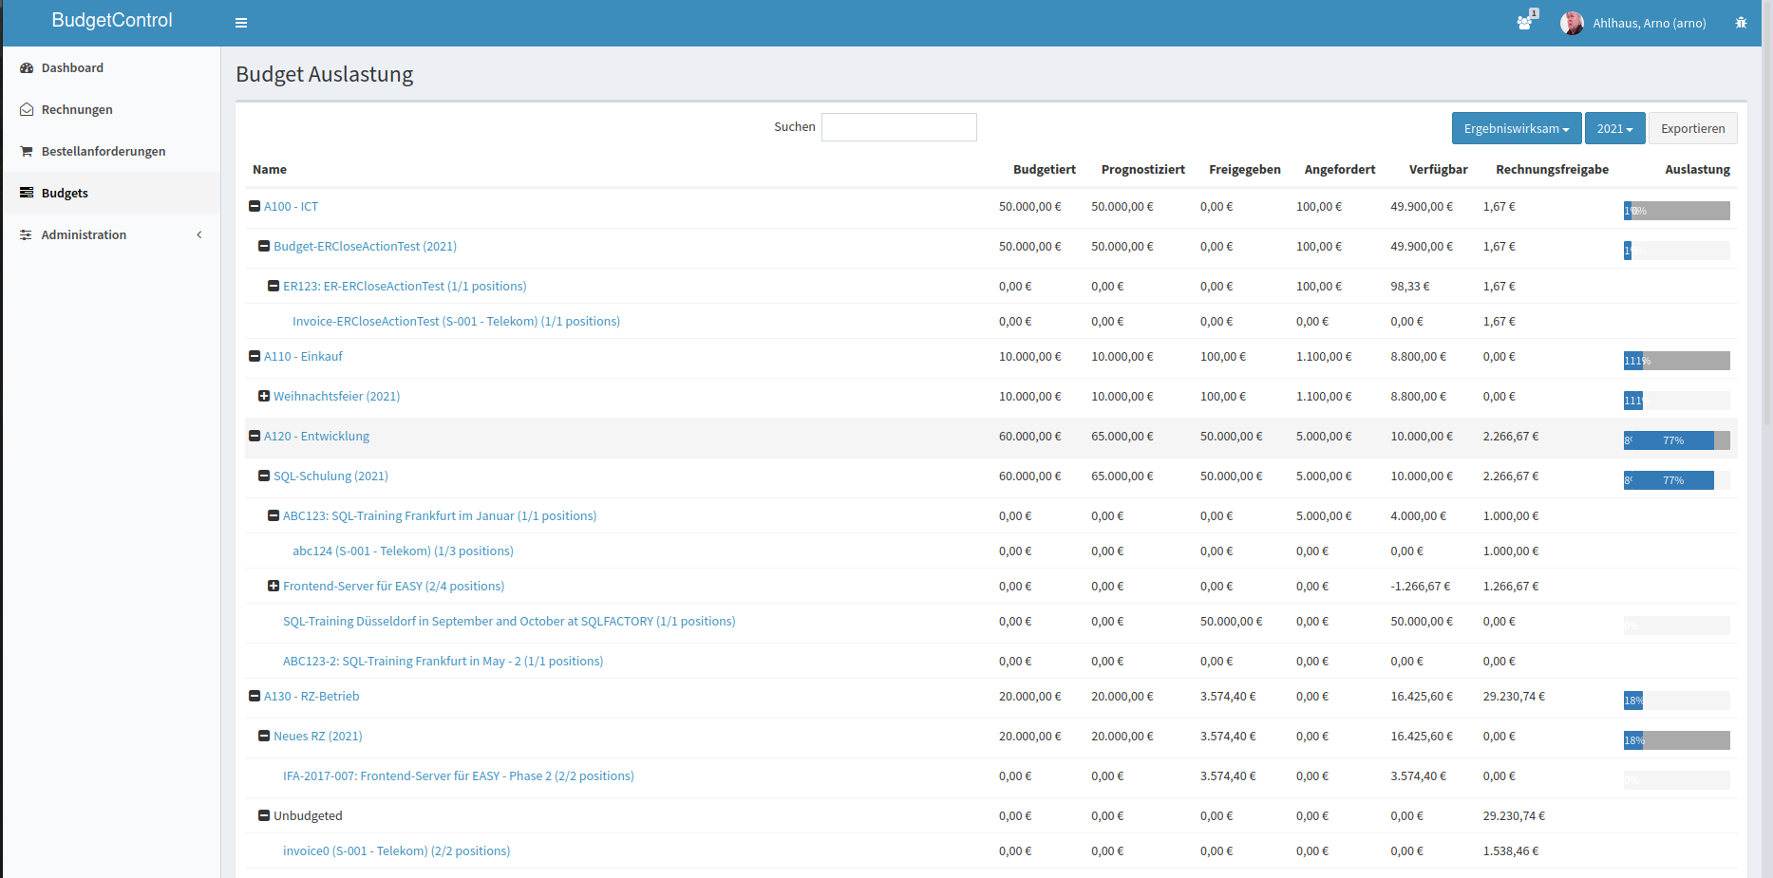Open Invoice-ERCloseActionTest (S-001 - Telekom) link
1773x878 pixels.
[x=456, y=321]
